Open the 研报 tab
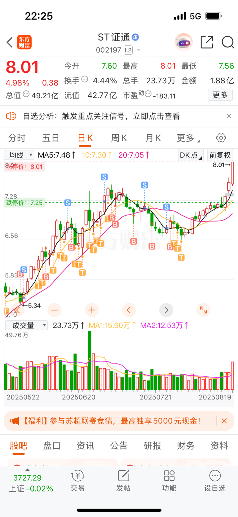 (152, 446)
